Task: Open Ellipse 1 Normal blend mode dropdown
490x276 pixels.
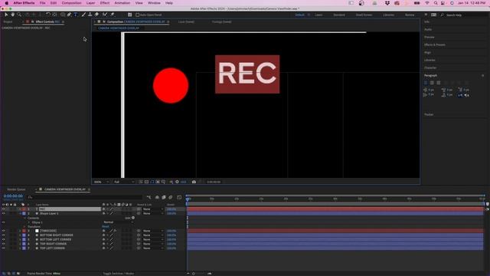Action: [118, 222]
